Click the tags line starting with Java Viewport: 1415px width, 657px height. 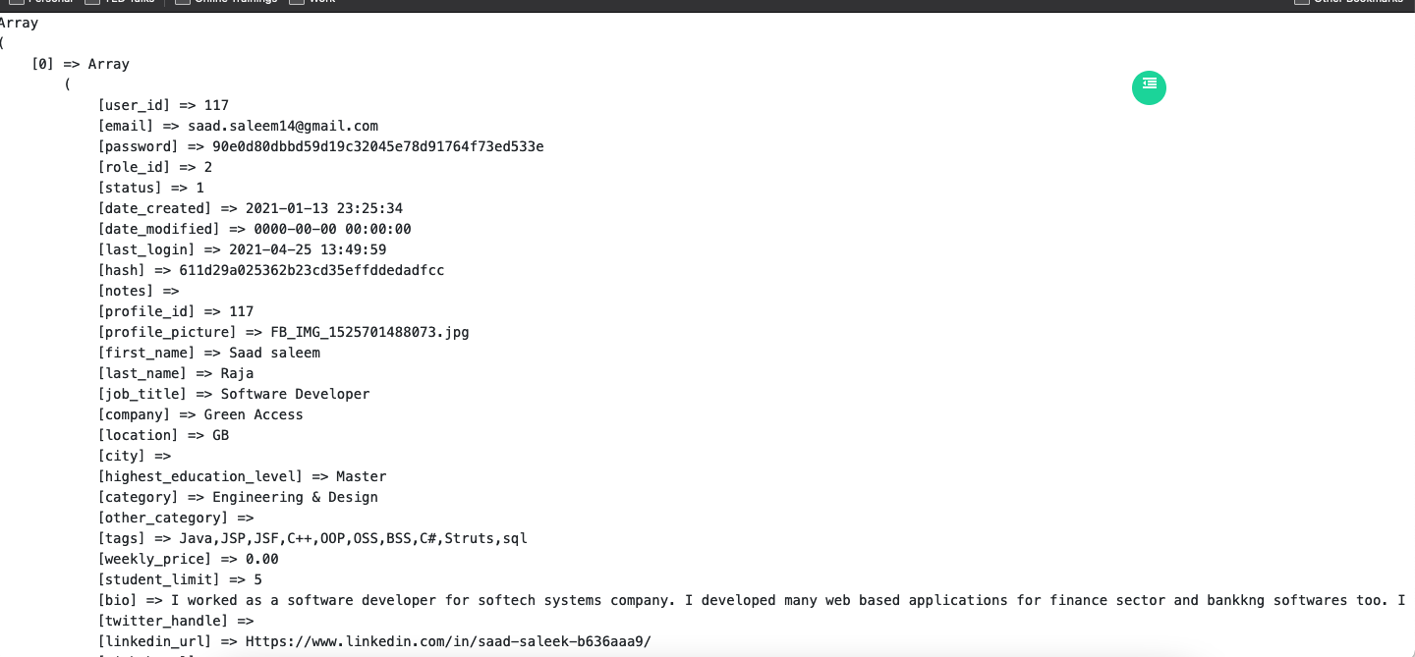coord(312,538)
